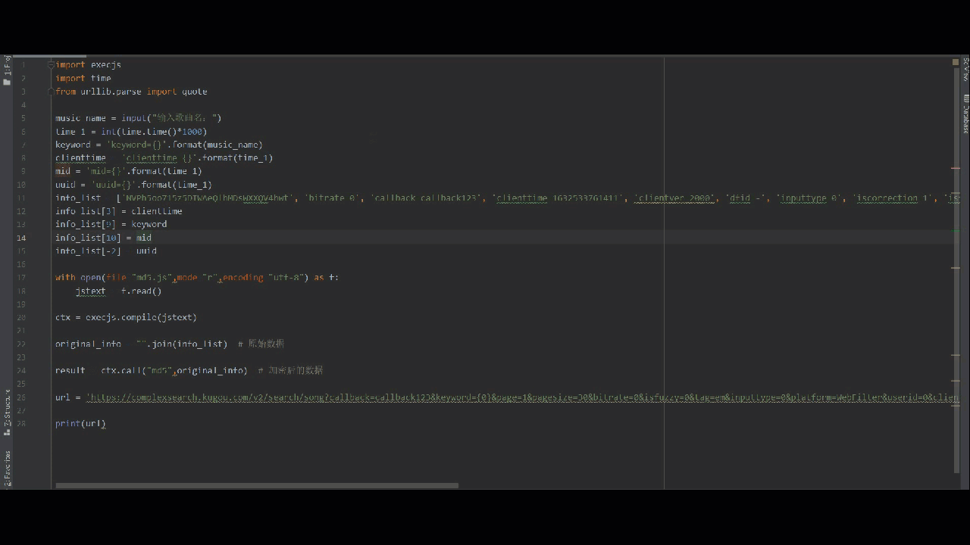Collapse the import block fold marker on line 1

pos(52,65)
